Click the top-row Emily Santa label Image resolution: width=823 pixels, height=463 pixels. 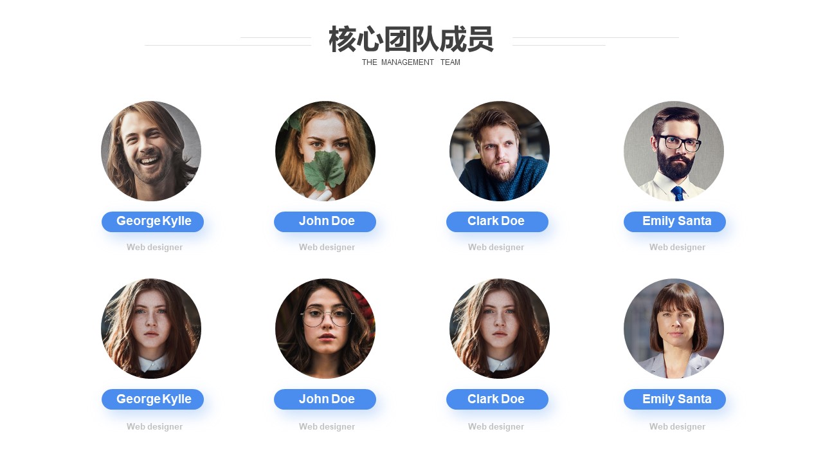[675, 222]
